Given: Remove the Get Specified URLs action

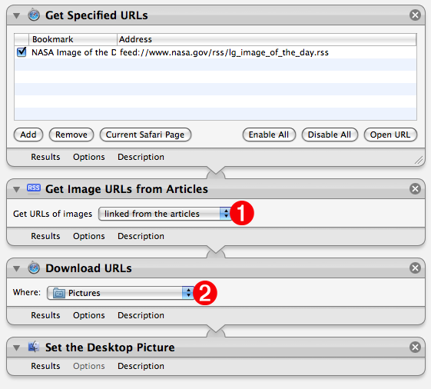Looking at the screenshot, I should 415,15.
